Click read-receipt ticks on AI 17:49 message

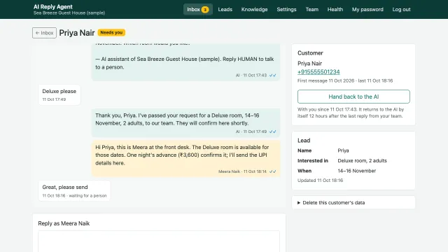pyautogui.click(x=272, y=132)
